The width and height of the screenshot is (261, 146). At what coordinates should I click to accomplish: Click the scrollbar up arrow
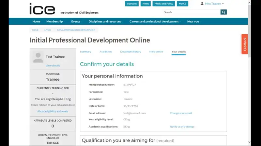(249, 3)
